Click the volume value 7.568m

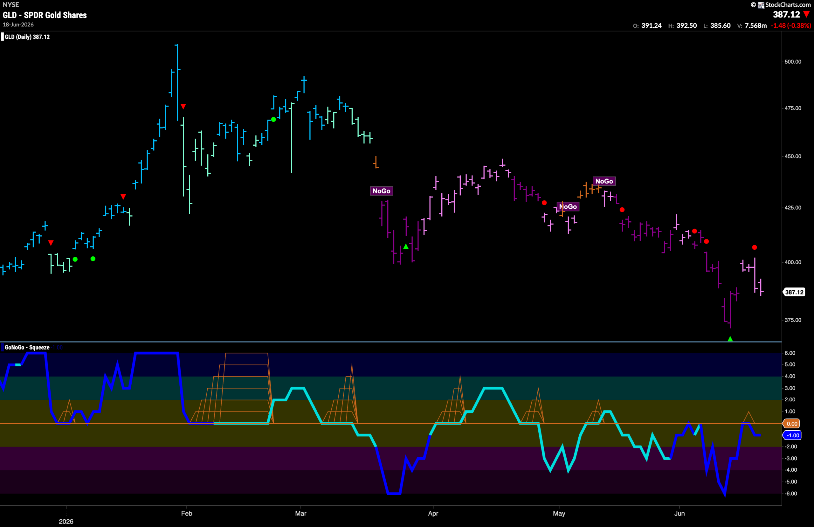coord(755,26)
